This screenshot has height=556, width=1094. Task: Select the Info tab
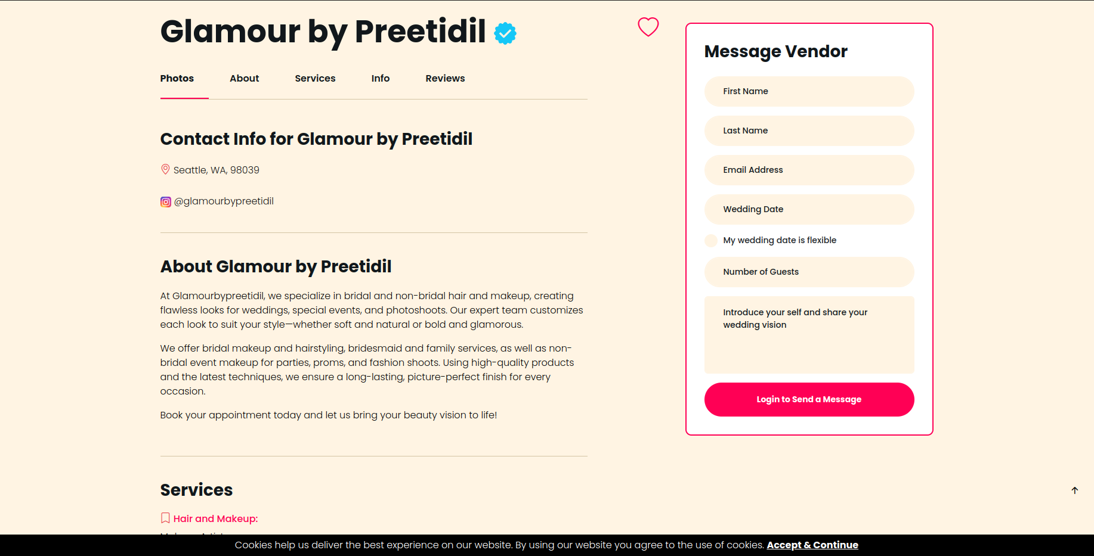pos(381,78)
